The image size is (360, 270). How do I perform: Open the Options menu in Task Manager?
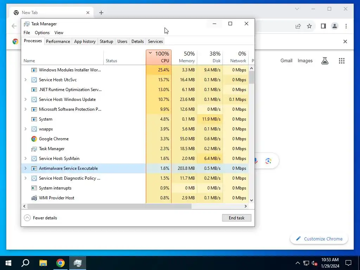pyautogui.click(x=42, y=33)
